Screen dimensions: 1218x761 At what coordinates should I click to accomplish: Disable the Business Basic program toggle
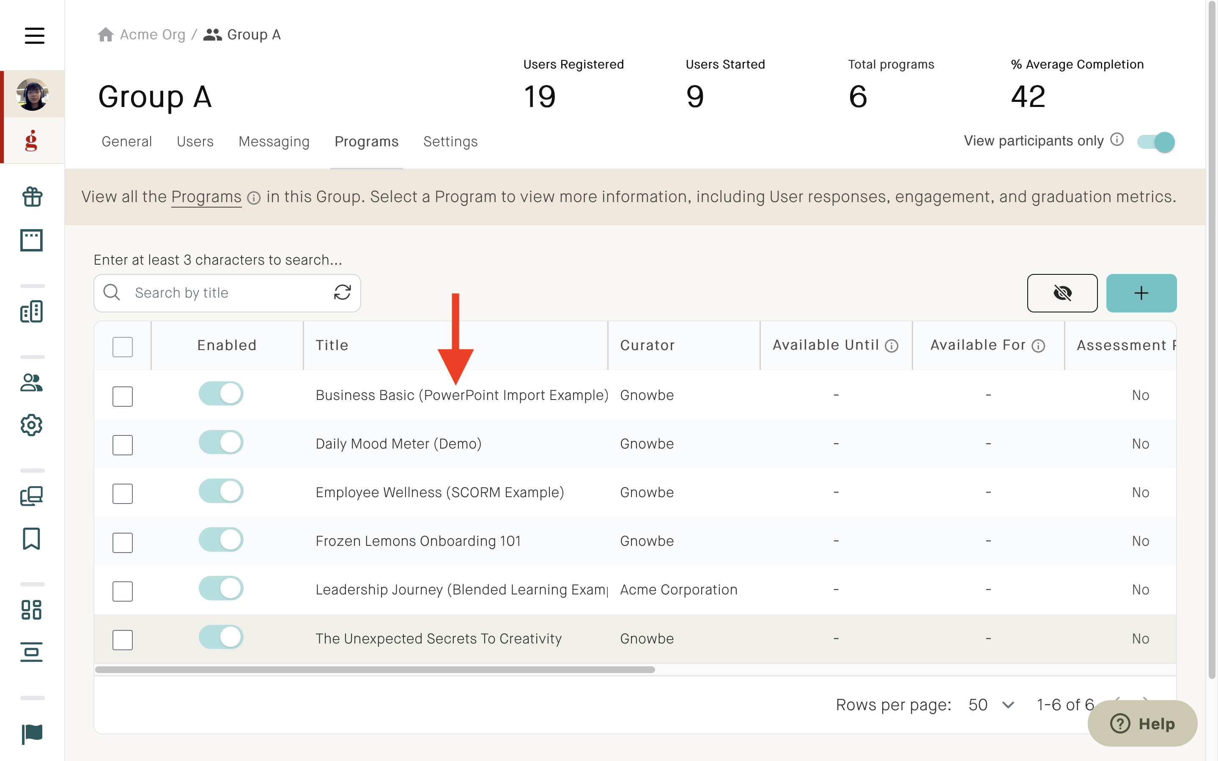pyautogui.click(x=221, y=393)
